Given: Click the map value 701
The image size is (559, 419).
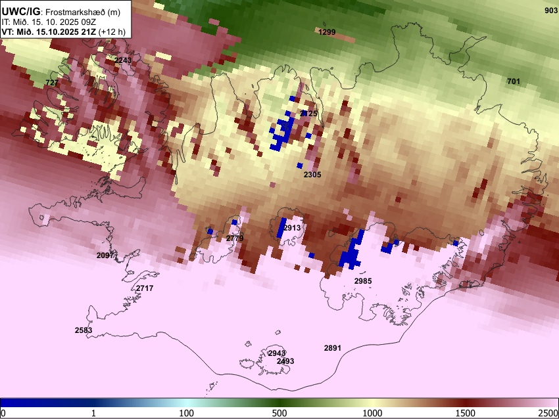Looking at the screenshot, I should pyautogui.click(x=514, y=81).
